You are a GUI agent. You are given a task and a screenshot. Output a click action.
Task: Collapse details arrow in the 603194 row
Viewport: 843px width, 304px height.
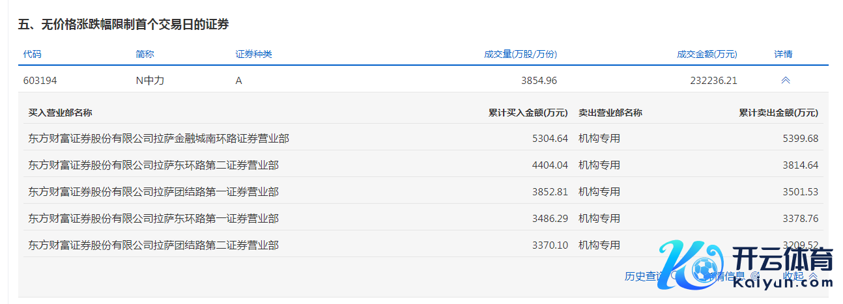(785, 81)
